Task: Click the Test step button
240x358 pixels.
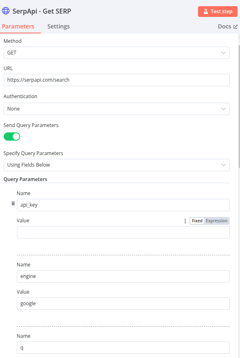Action: (218, 12)
